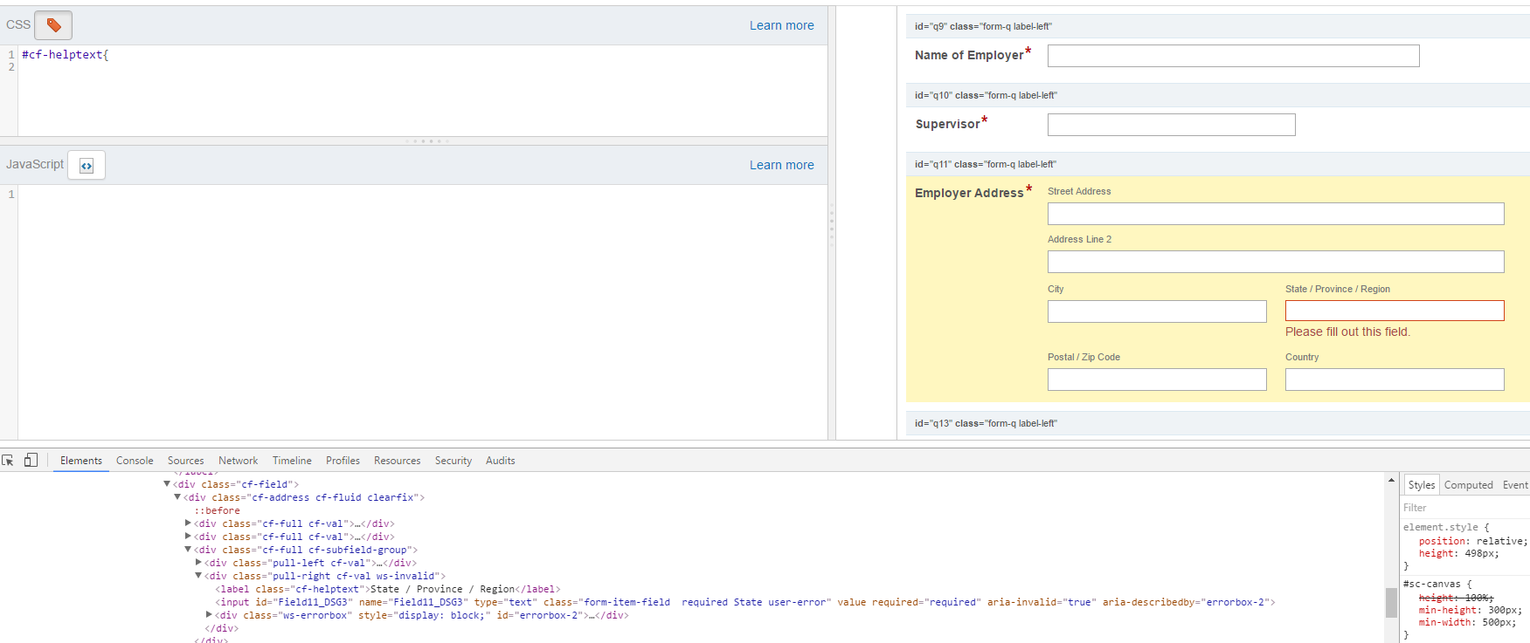
Task: Toggle the DevTools device mode icon
Action: click(31, 460)
